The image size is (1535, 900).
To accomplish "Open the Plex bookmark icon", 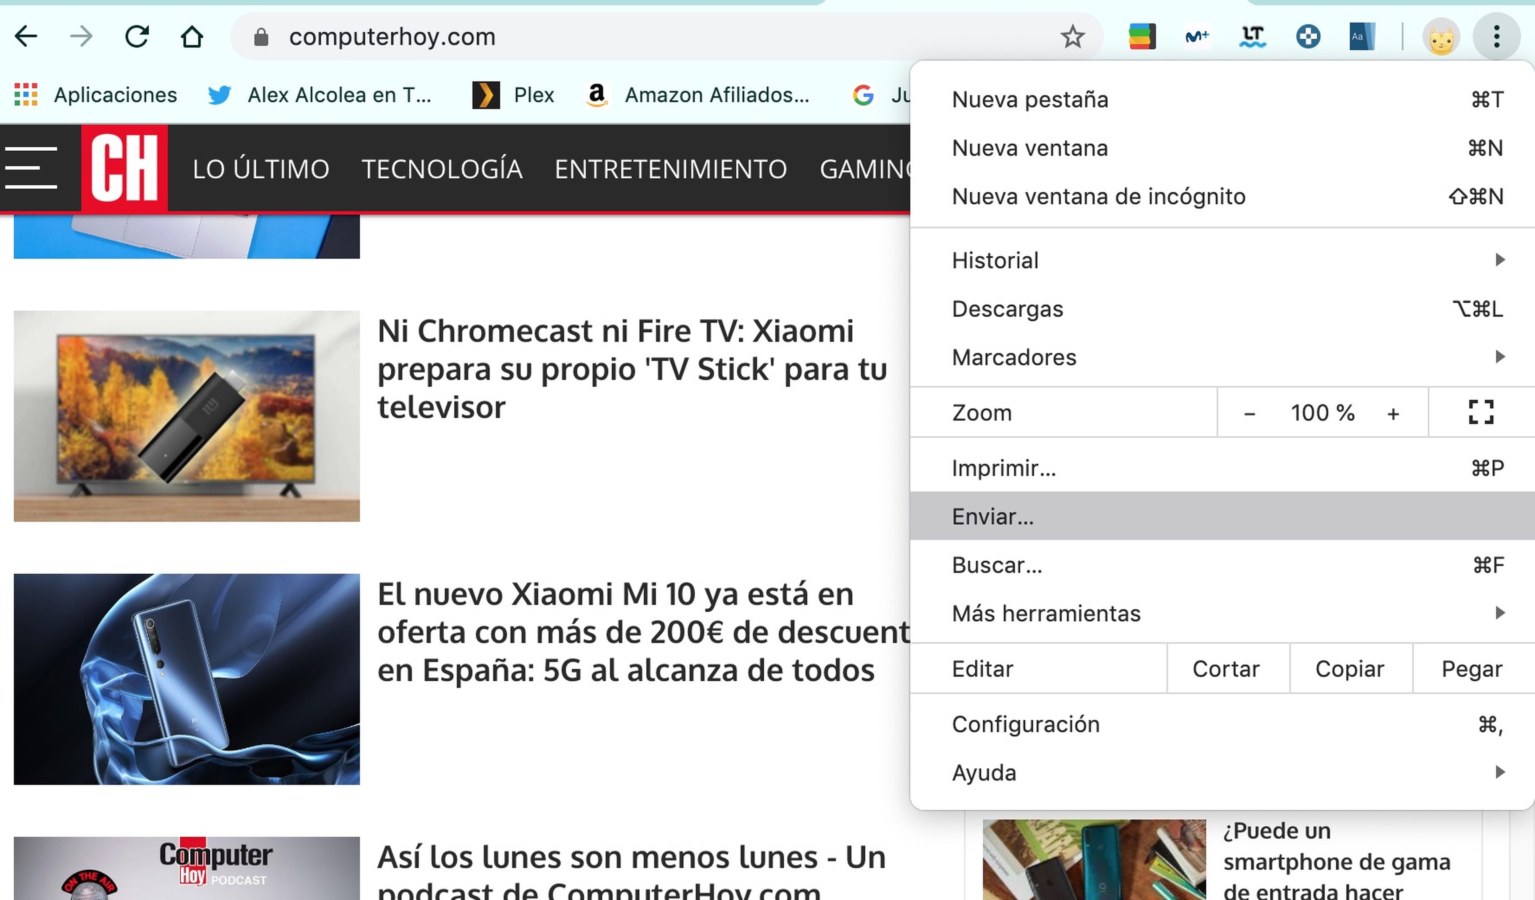I will click(486, 95).
